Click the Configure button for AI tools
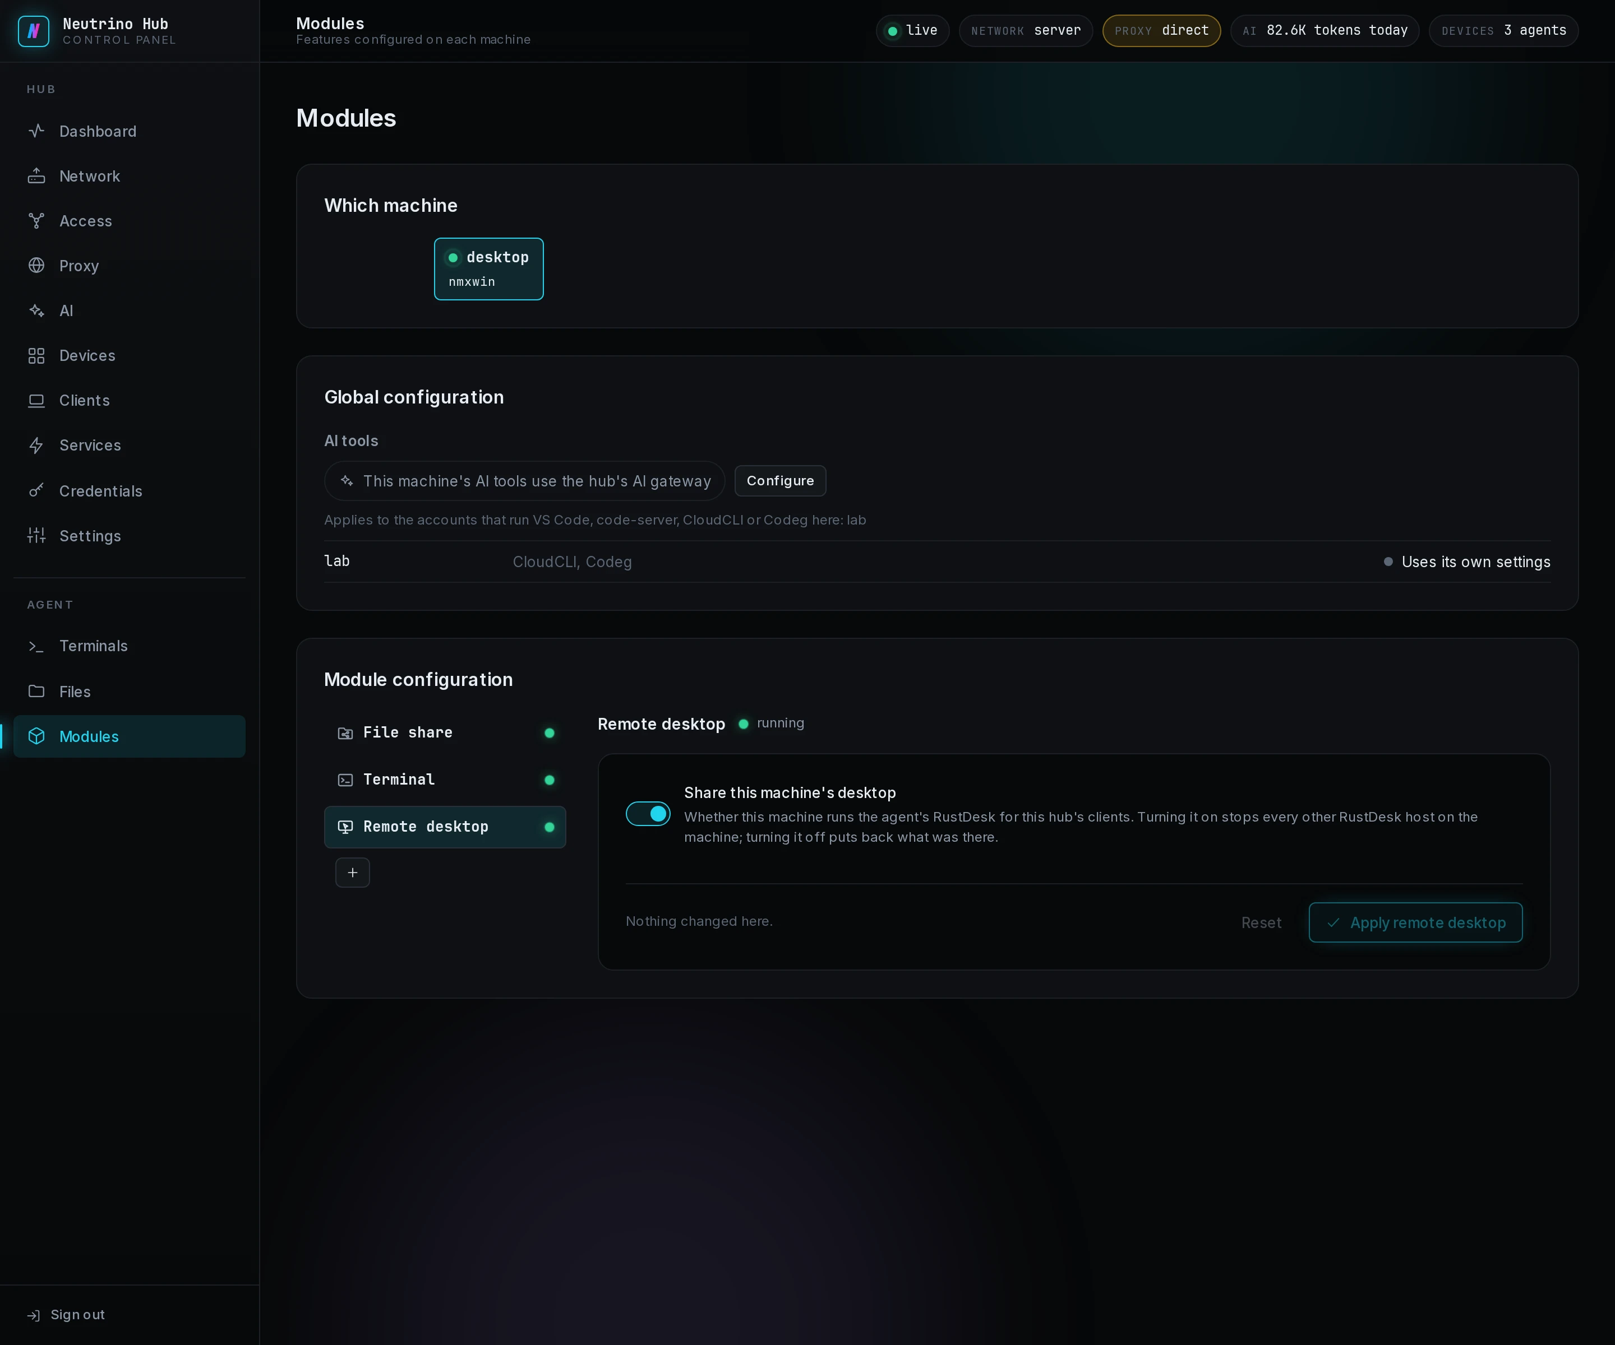Viewport: 1615px width, 1345px height. pyautogui.click(x=780, y=481)
